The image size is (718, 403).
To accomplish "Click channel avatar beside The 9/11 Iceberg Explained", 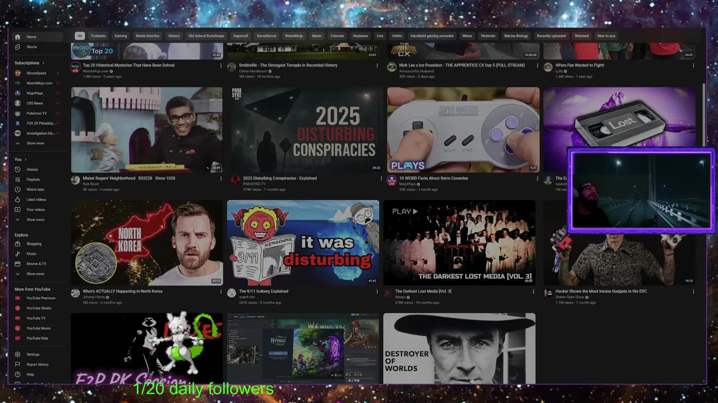I will [232, 293].
